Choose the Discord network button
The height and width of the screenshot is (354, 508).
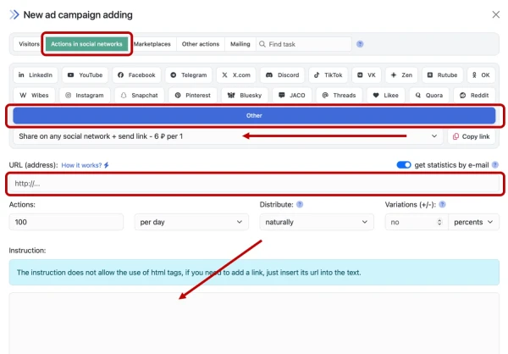pos(282,75)
